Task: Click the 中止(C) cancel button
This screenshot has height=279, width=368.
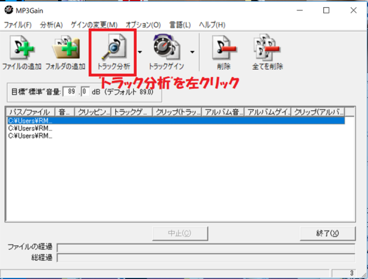Action: 180,233
